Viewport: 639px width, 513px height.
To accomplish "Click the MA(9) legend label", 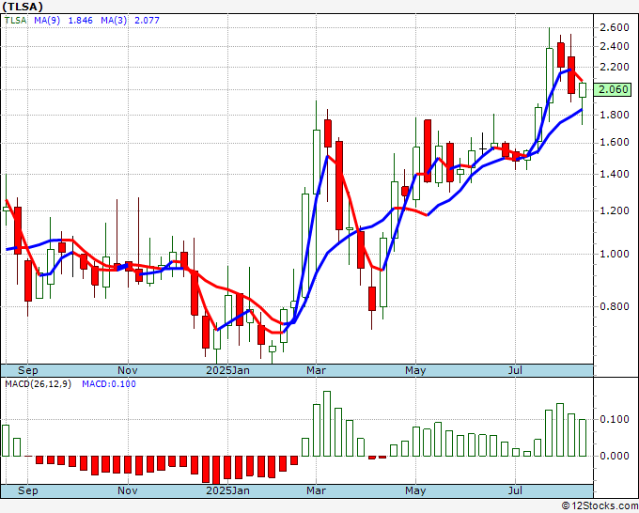I will (x=47, y=21).
